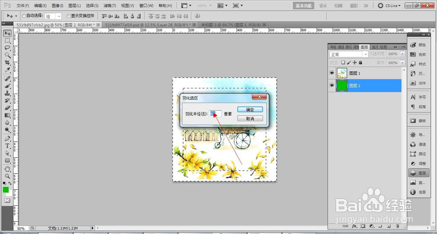
Task: Select the 基本功能 workspace button
Action: tap(304, 6)
